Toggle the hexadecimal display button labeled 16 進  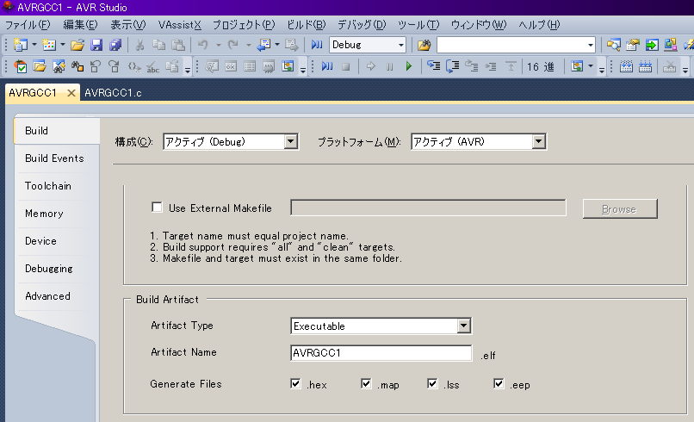[x=541, y=67]
